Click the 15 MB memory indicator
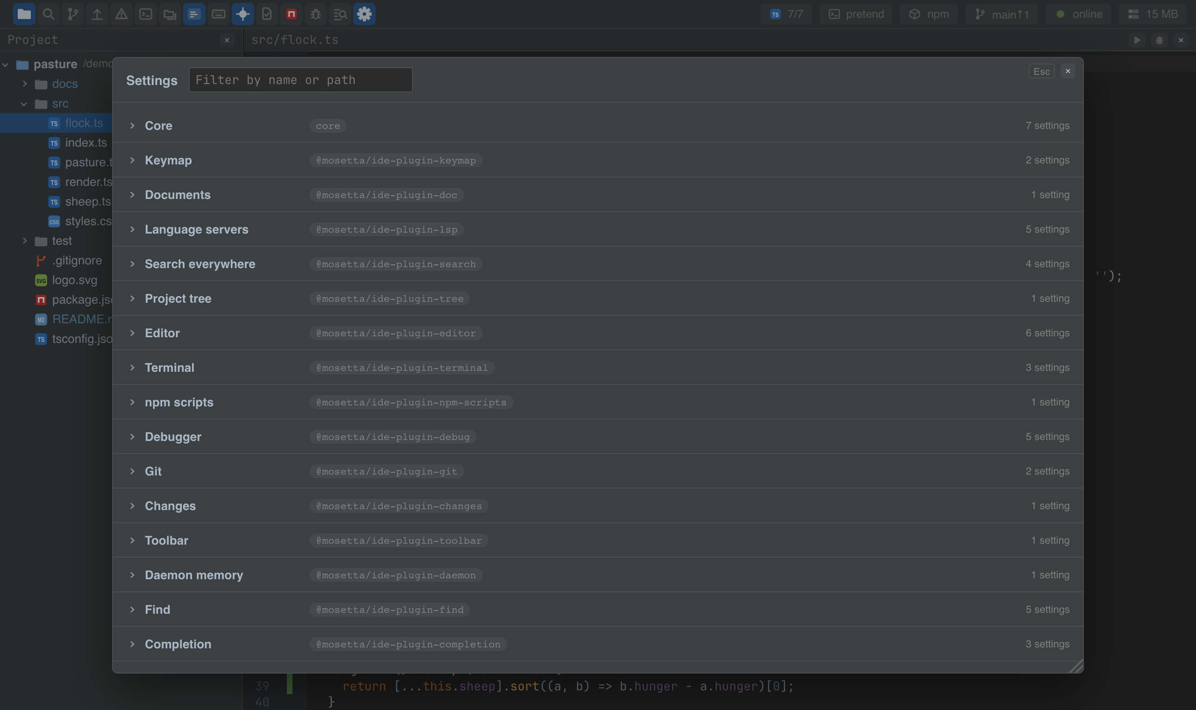Image resolution: width=1196 pixels, height=710 pixels. click(x=1153, y=14)
